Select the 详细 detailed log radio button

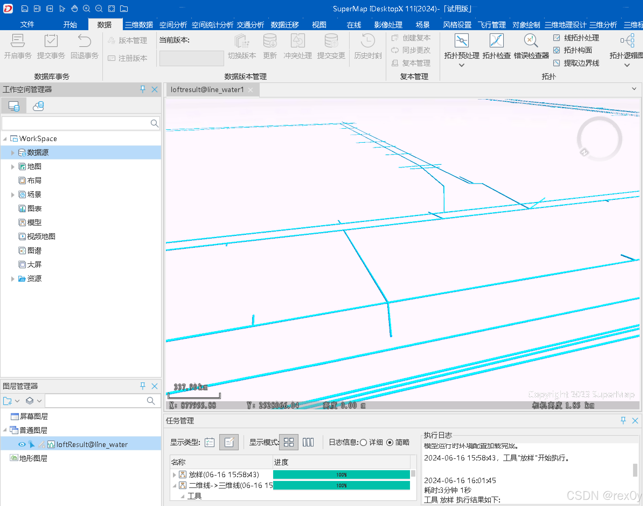pos(363,442)
